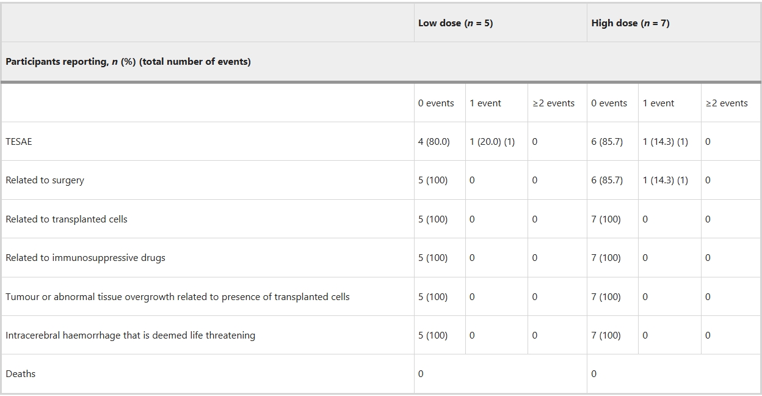Select '1 (14.3) (1)' in Related to surgery row
The image size is (762, 396).
665,180
